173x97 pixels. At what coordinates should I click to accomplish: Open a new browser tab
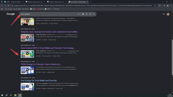[91, 2]
